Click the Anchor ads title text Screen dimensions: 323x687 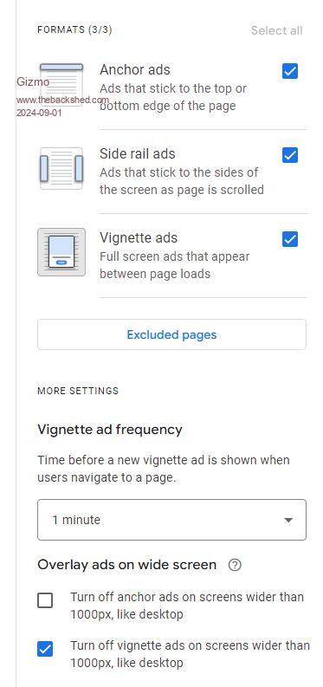[x=135, y=69]
